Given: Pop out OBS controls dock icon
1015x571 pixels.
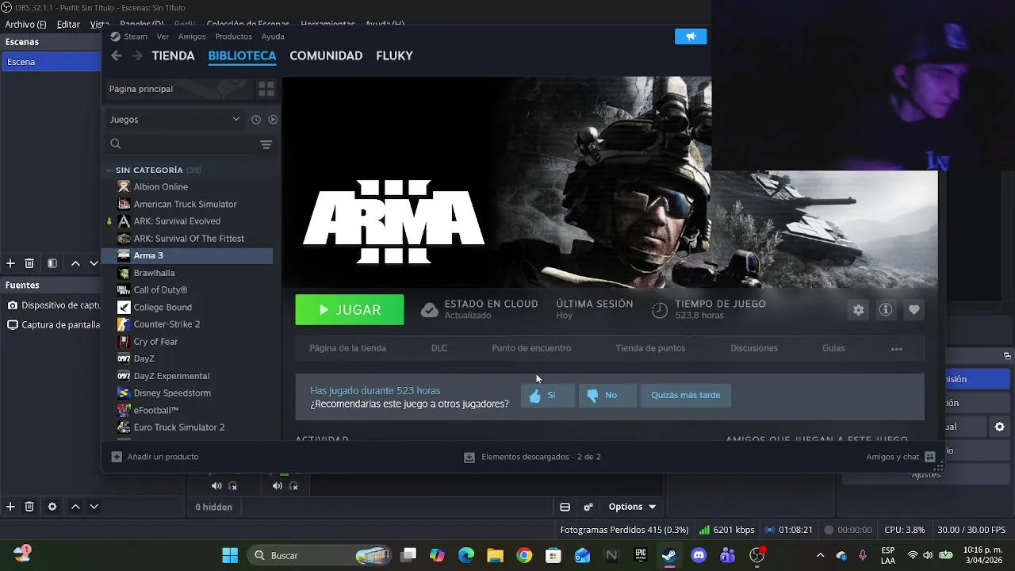Looking at the screenshot, I should [x=1007, y=356].
